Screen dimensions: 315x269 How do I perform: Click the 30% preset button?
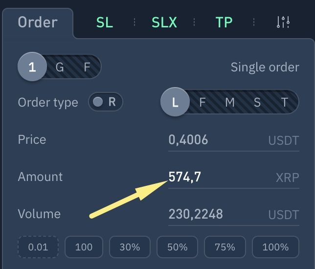(130, 247)
